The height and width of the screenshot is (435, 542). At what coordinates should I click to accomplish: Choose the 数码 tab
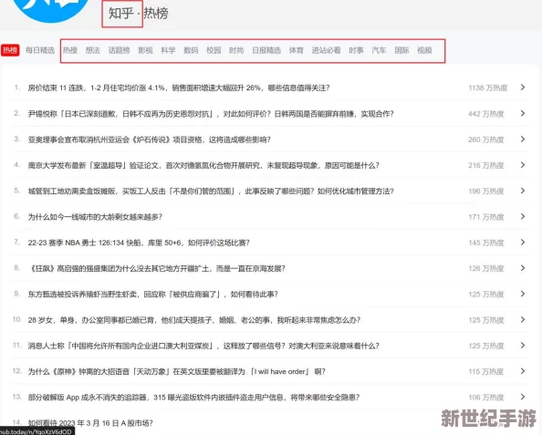coord(191,50)
